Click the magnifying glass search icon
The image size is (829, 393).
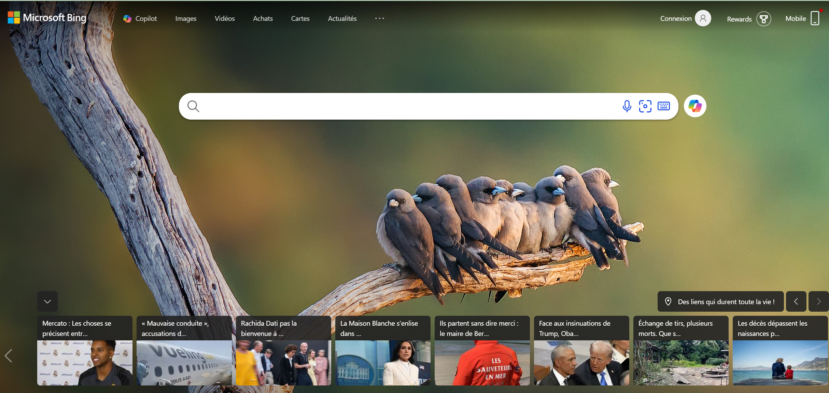click(193, 106)
